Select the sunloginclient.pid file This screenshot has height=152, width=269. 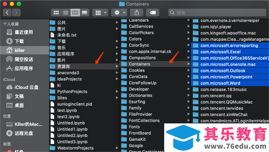pos(84,104)
